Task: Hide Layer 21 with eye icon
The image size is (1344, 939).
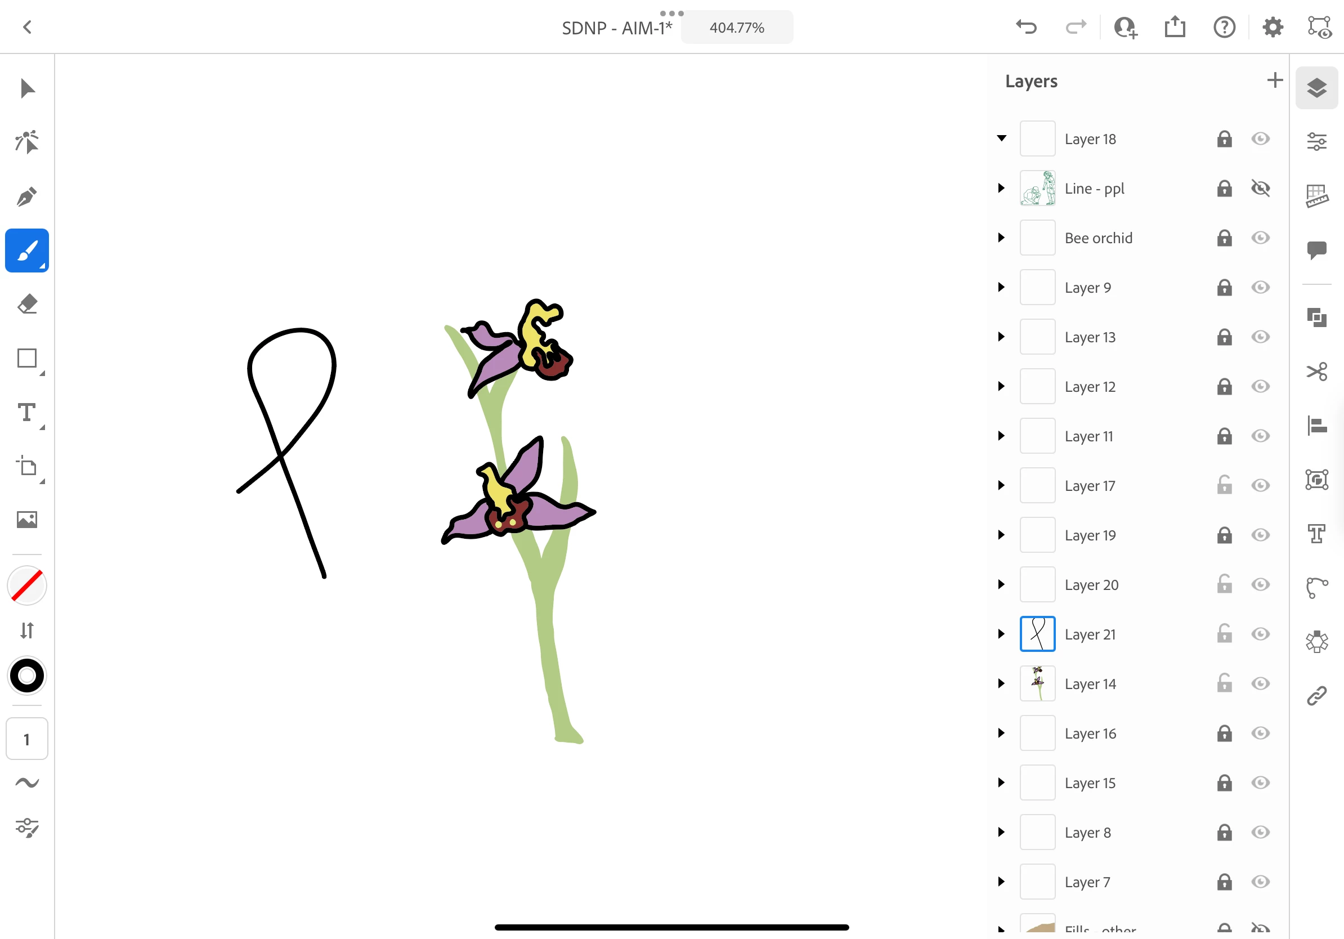Action: [1260, 634]
